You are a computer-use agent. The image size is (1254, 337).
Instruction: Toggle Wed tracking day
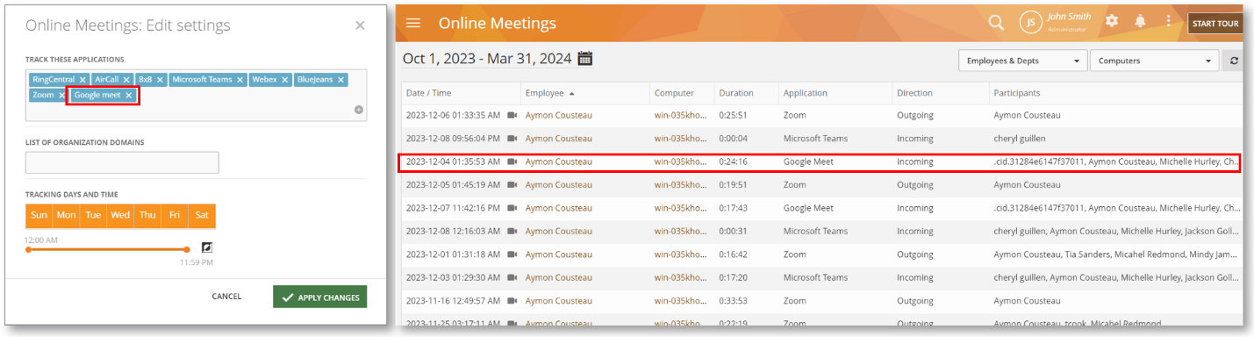(x=120, y=215)
